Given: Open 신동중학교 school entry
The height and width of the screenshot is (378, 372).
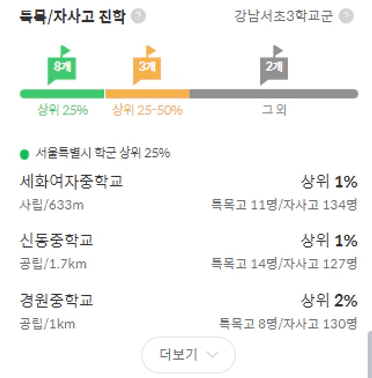Looking at the screenshot, I should click(188, 252).
